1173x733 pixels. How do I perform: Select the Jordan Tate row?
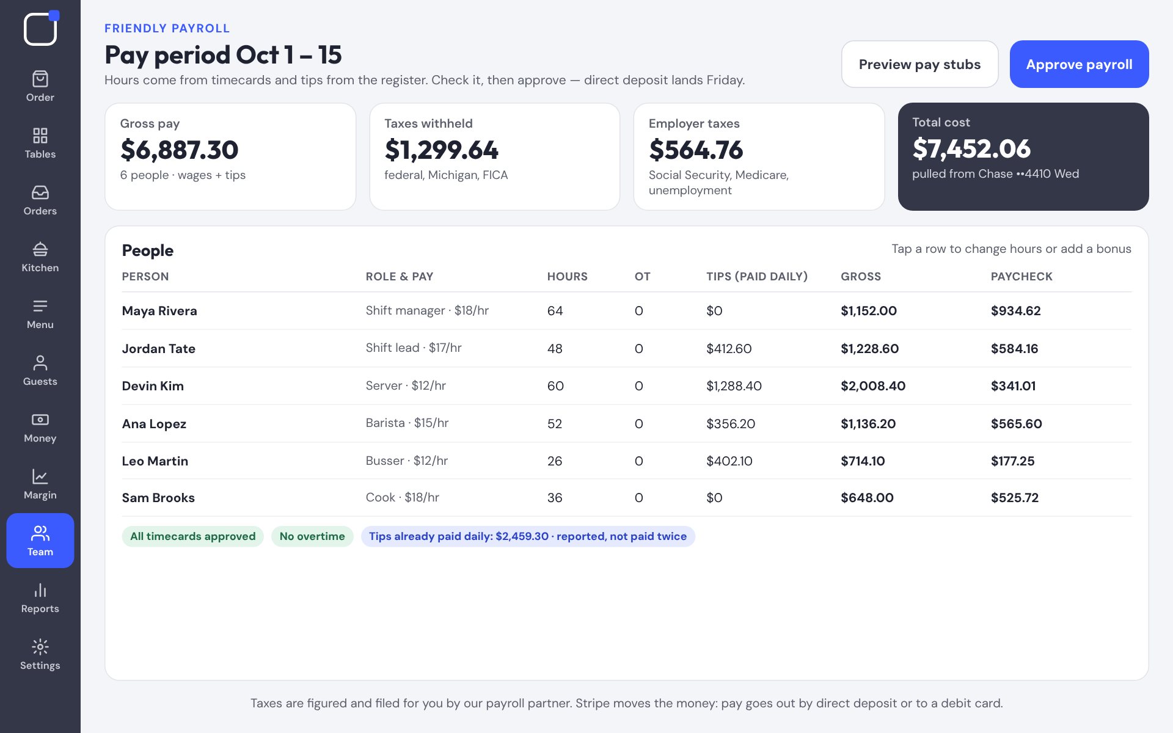[626, 348]
